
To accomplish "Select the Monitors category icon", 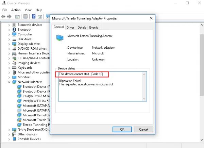I will tap(14, 77).
